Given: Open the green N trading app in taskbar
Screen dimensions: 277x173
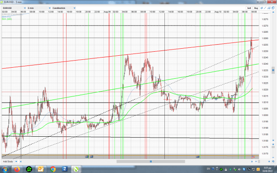Looking at the screenshot, I should [x=76, y=169].
